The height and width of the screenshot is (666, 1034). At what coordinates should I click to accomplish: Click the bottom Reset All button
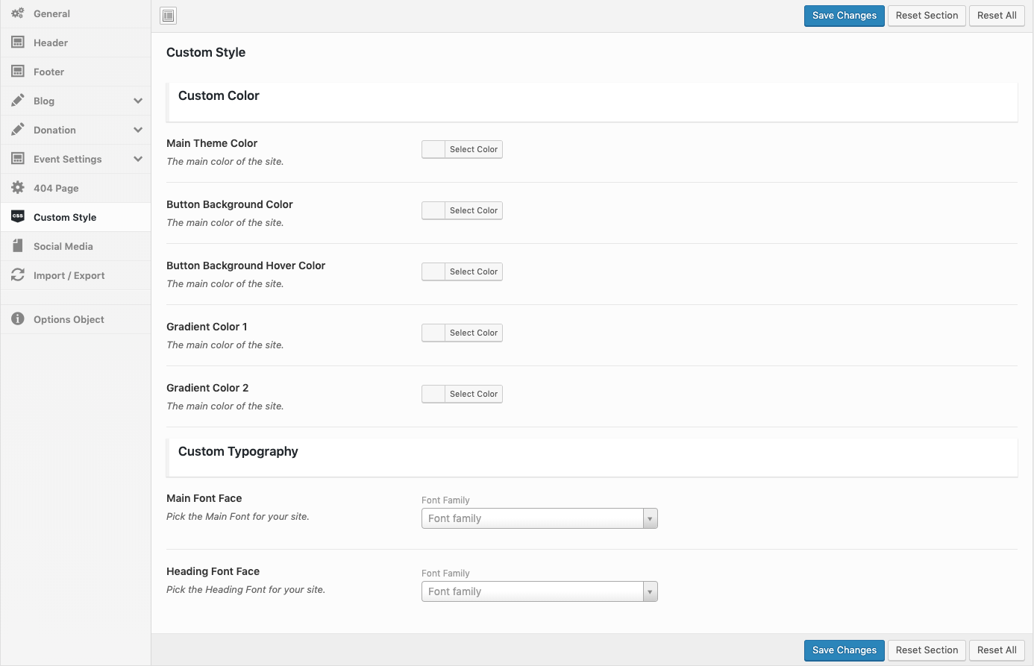(997, 650)
